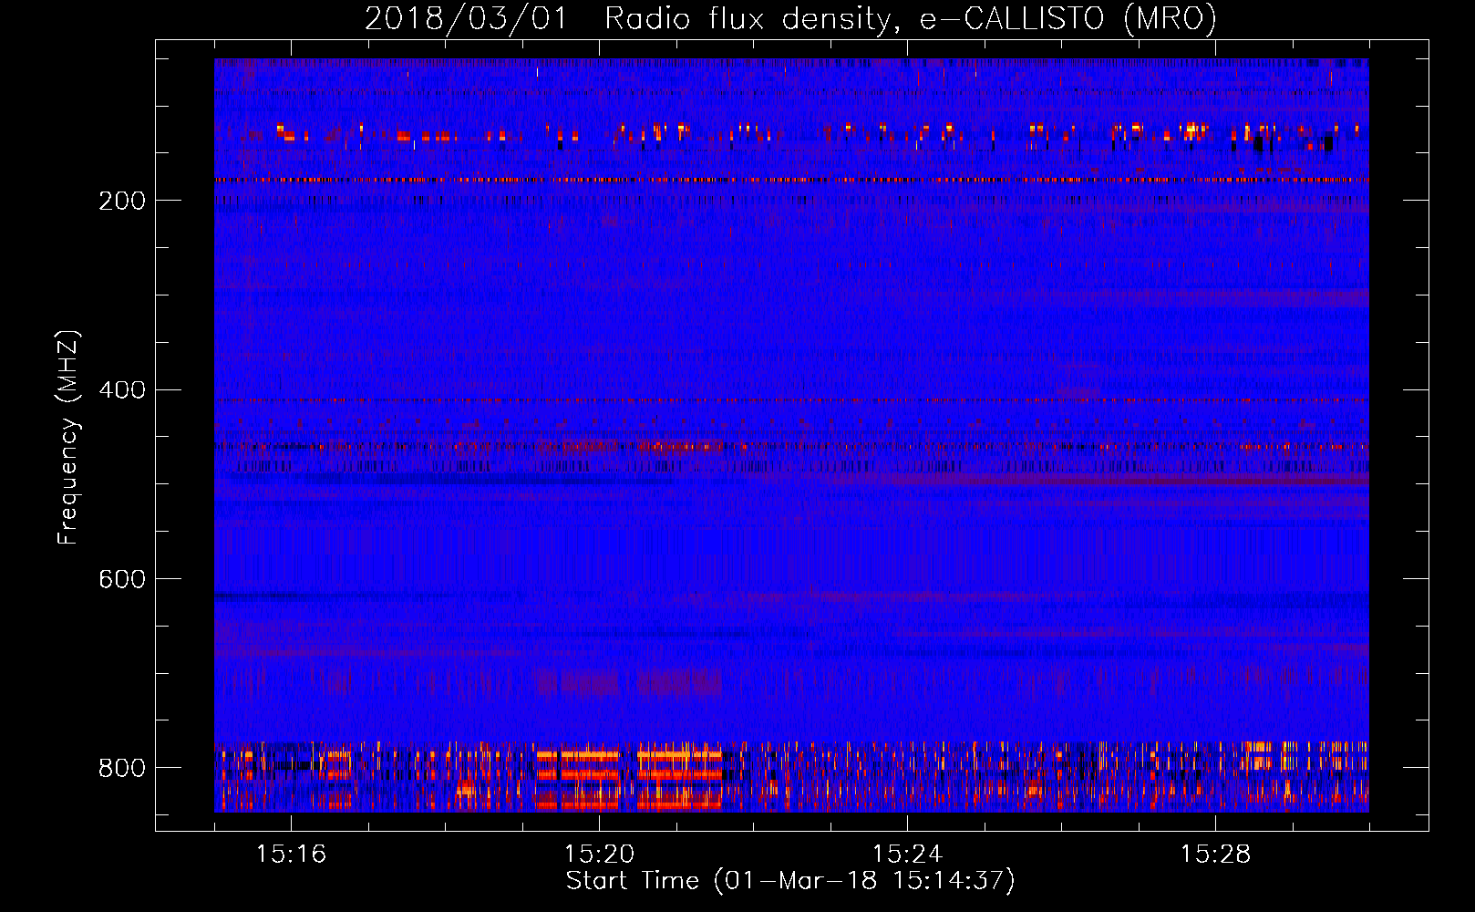The image size is (1475, 912).
Task: Click the plot title '2018/03/01 Radio flux density, e-CALLISTO (MRO)'
Action: tap(790, 18)
